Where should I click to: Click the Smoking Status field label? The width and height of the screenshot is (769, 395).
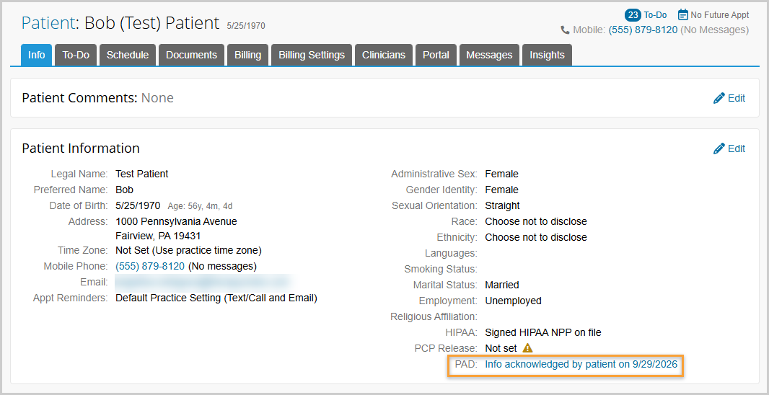point(441,269)
